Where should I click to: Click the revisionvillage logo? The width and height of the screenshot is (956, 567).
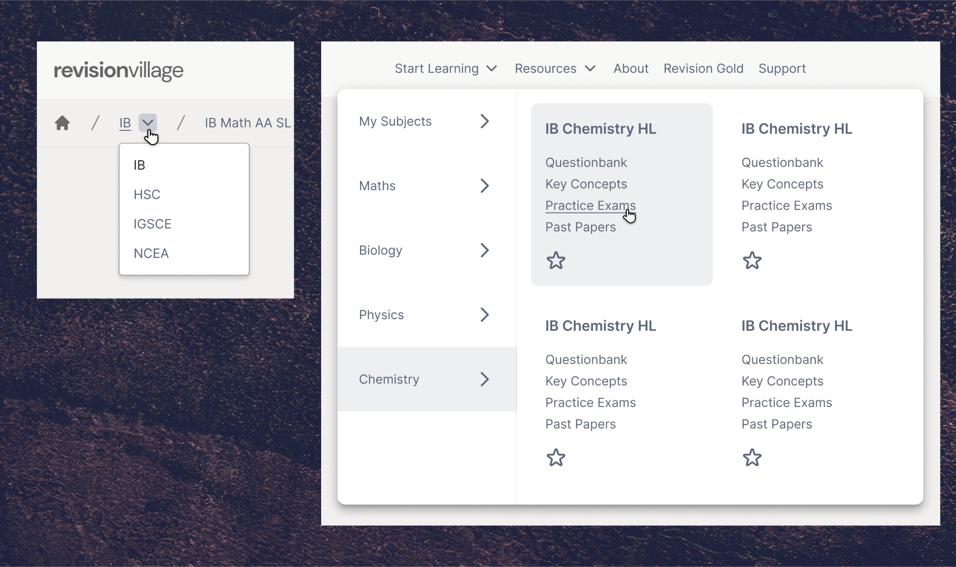point(119,70)
